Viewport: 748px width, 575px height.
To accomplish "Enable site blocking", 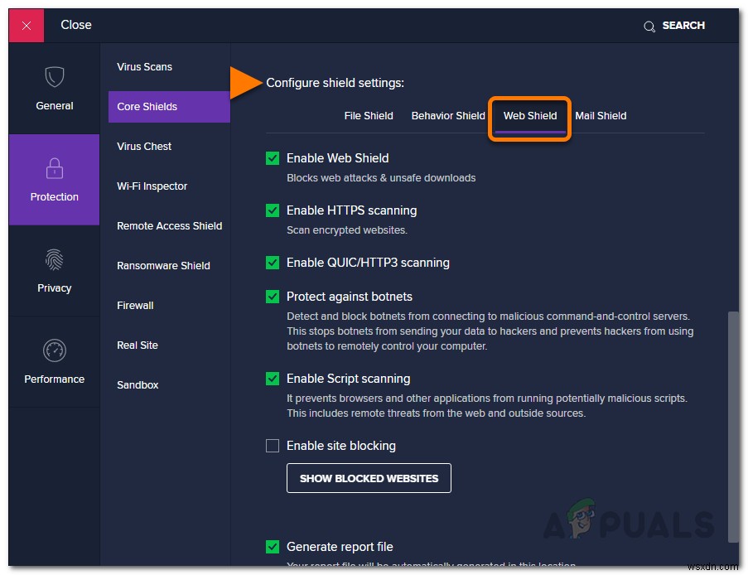I will (273, 445).
